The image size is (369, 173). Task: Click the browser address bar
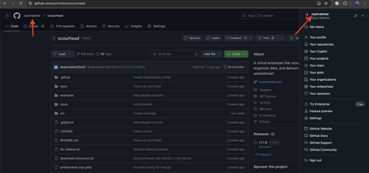point(172,3)
